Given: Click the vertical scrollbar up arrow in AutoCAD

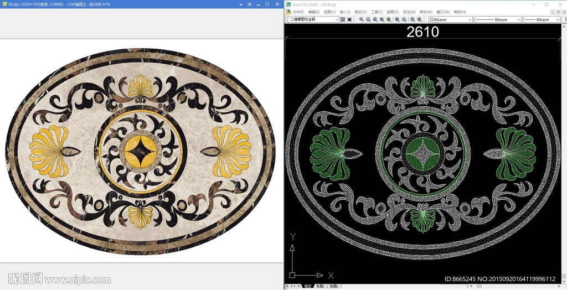Looking at the screenshot, I should (x=564, y=26).
